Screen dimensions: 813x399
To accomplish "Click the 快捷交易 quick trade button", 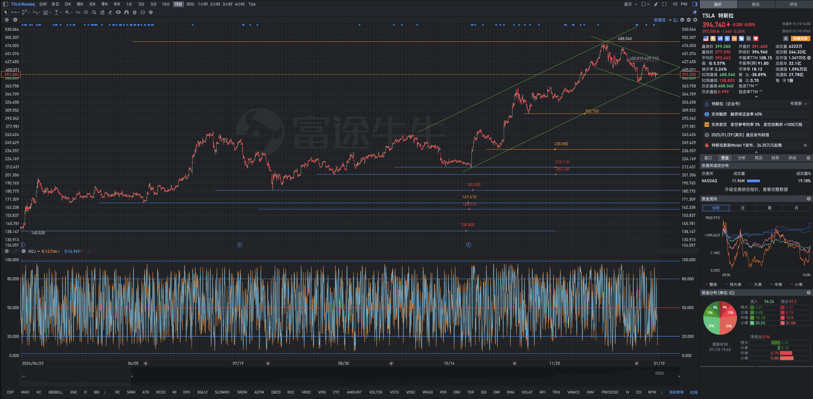I will tap(800, 39).
